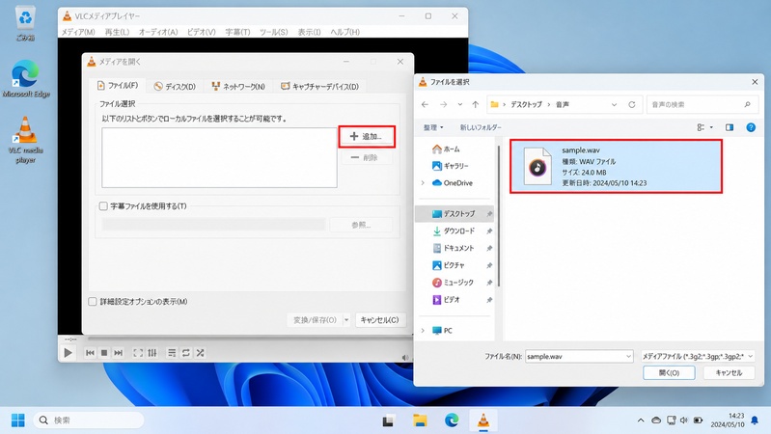Viewport: 771px width, 434px height.
Task: Open ファイル名 combo box dropdown
Action: coord(628,356)
